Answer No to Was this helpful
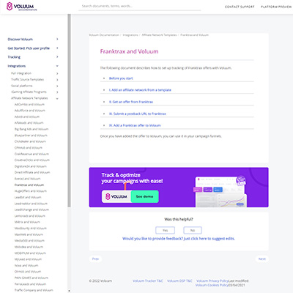The image size is (293, 293). (x=193, y=230)
